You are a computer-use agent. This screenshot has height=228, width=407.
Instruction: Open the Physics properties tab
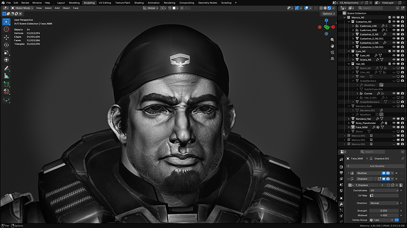342,216
